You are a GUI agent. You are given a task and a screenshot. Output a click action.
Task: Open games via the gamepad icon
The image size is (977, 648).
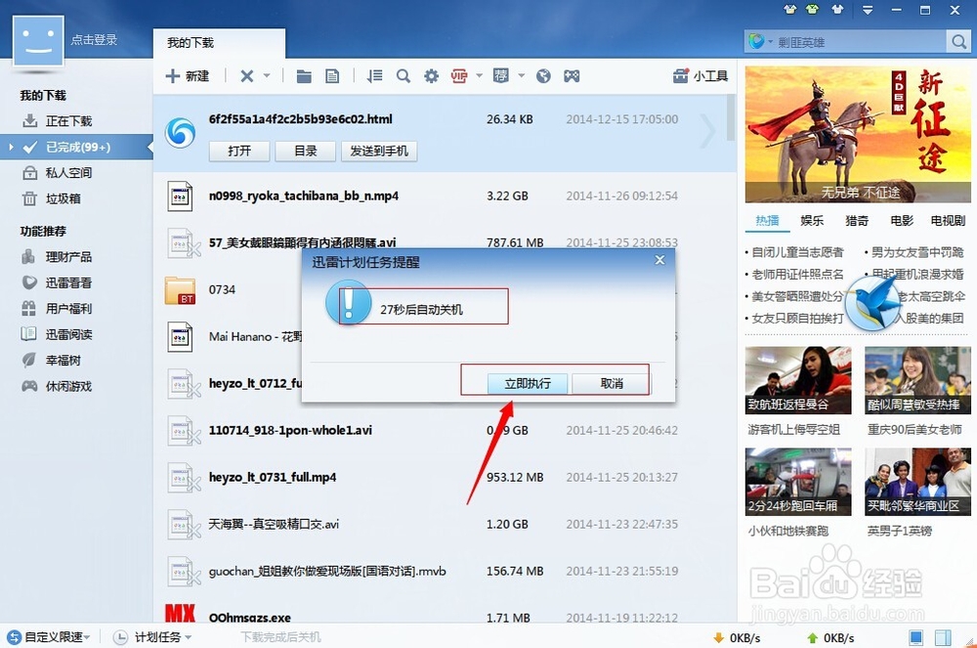573,75
